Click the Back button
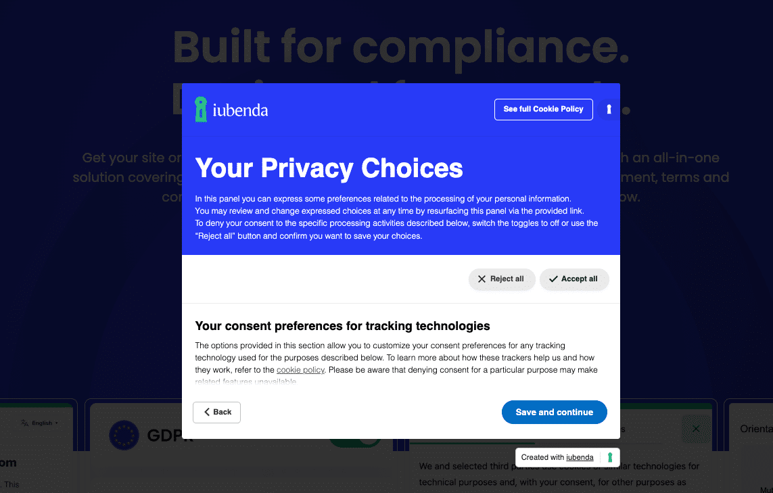Image resolution: width=773 pixels, height=493 pixels. coord(216,412)
